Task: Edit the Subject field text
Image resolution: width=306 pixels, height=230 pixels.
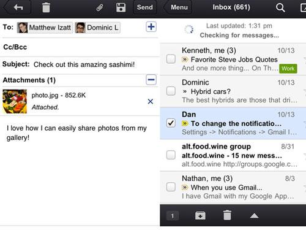Action: pyautogui.click(x=84, y=64)
